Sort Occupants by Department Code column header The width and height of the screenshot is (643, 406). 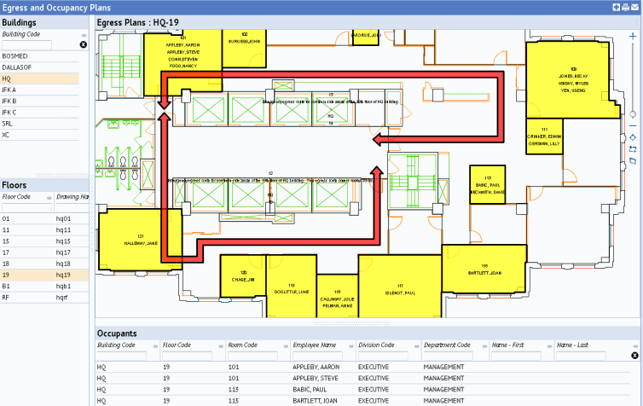tap(447, 345)
